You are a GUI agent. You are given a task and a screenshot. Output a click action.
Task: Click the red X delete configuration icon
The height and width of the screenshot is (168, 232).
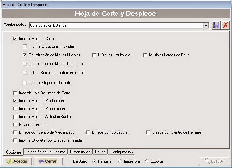click(225, 25)
